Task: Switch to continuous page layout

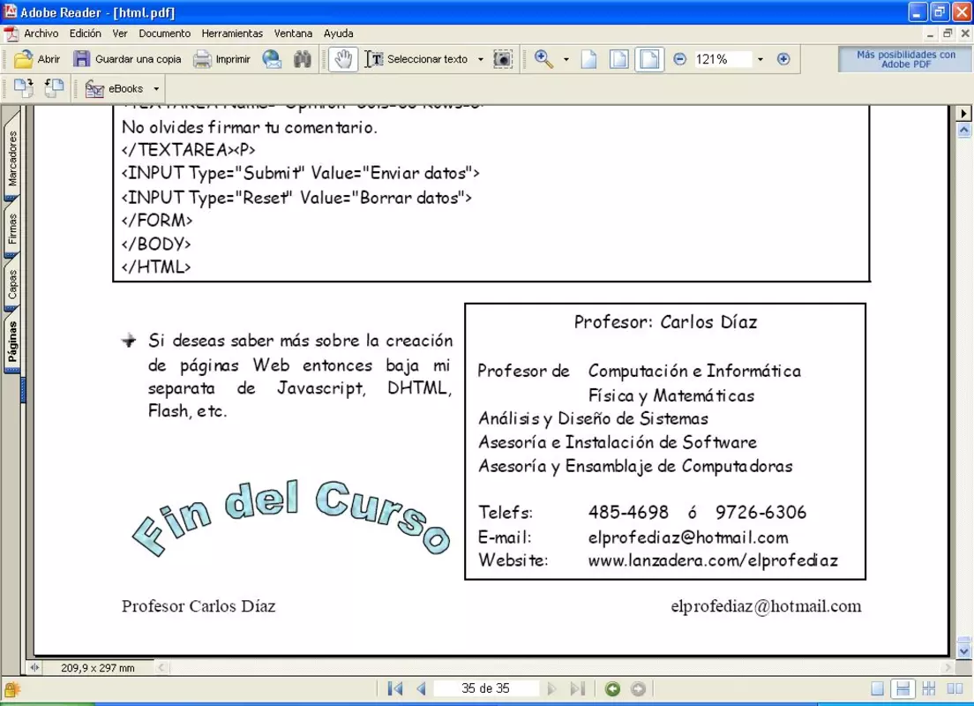Action: pos(903,688)
